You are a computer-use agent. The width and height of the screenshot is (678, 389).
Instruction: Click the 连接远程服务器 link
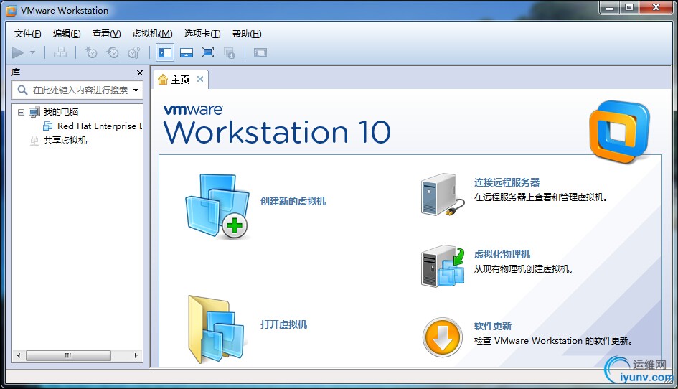point(507,182)
